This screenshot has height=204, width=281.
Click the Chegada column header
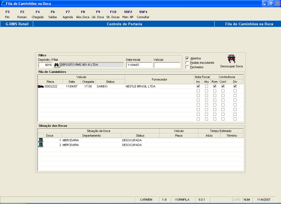point(88,82)
